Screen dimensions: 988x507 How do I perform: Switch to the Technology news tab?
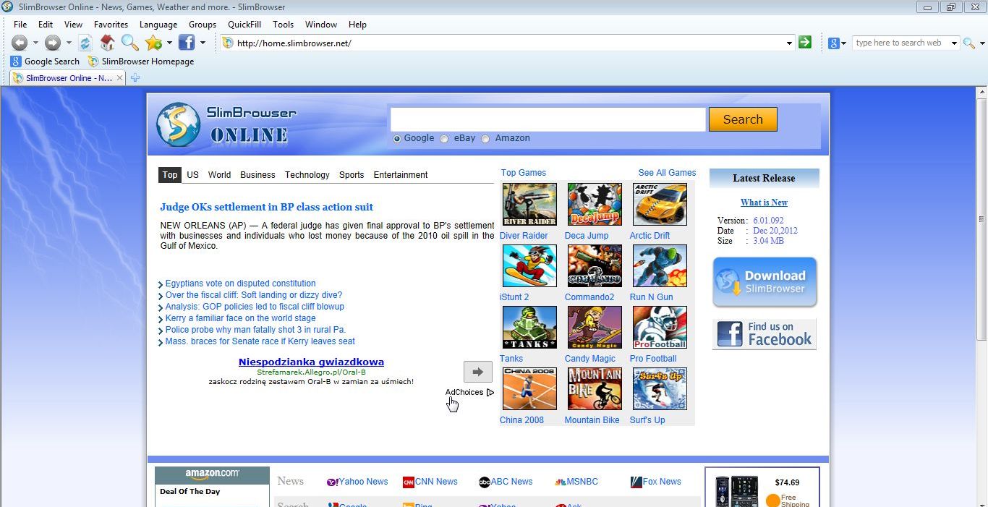[307, 175]
